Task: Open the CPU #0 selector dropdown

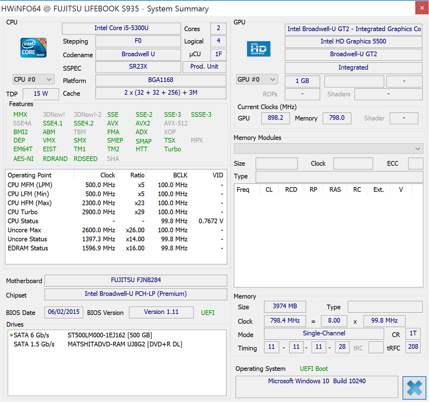Action: coord(34,79)
